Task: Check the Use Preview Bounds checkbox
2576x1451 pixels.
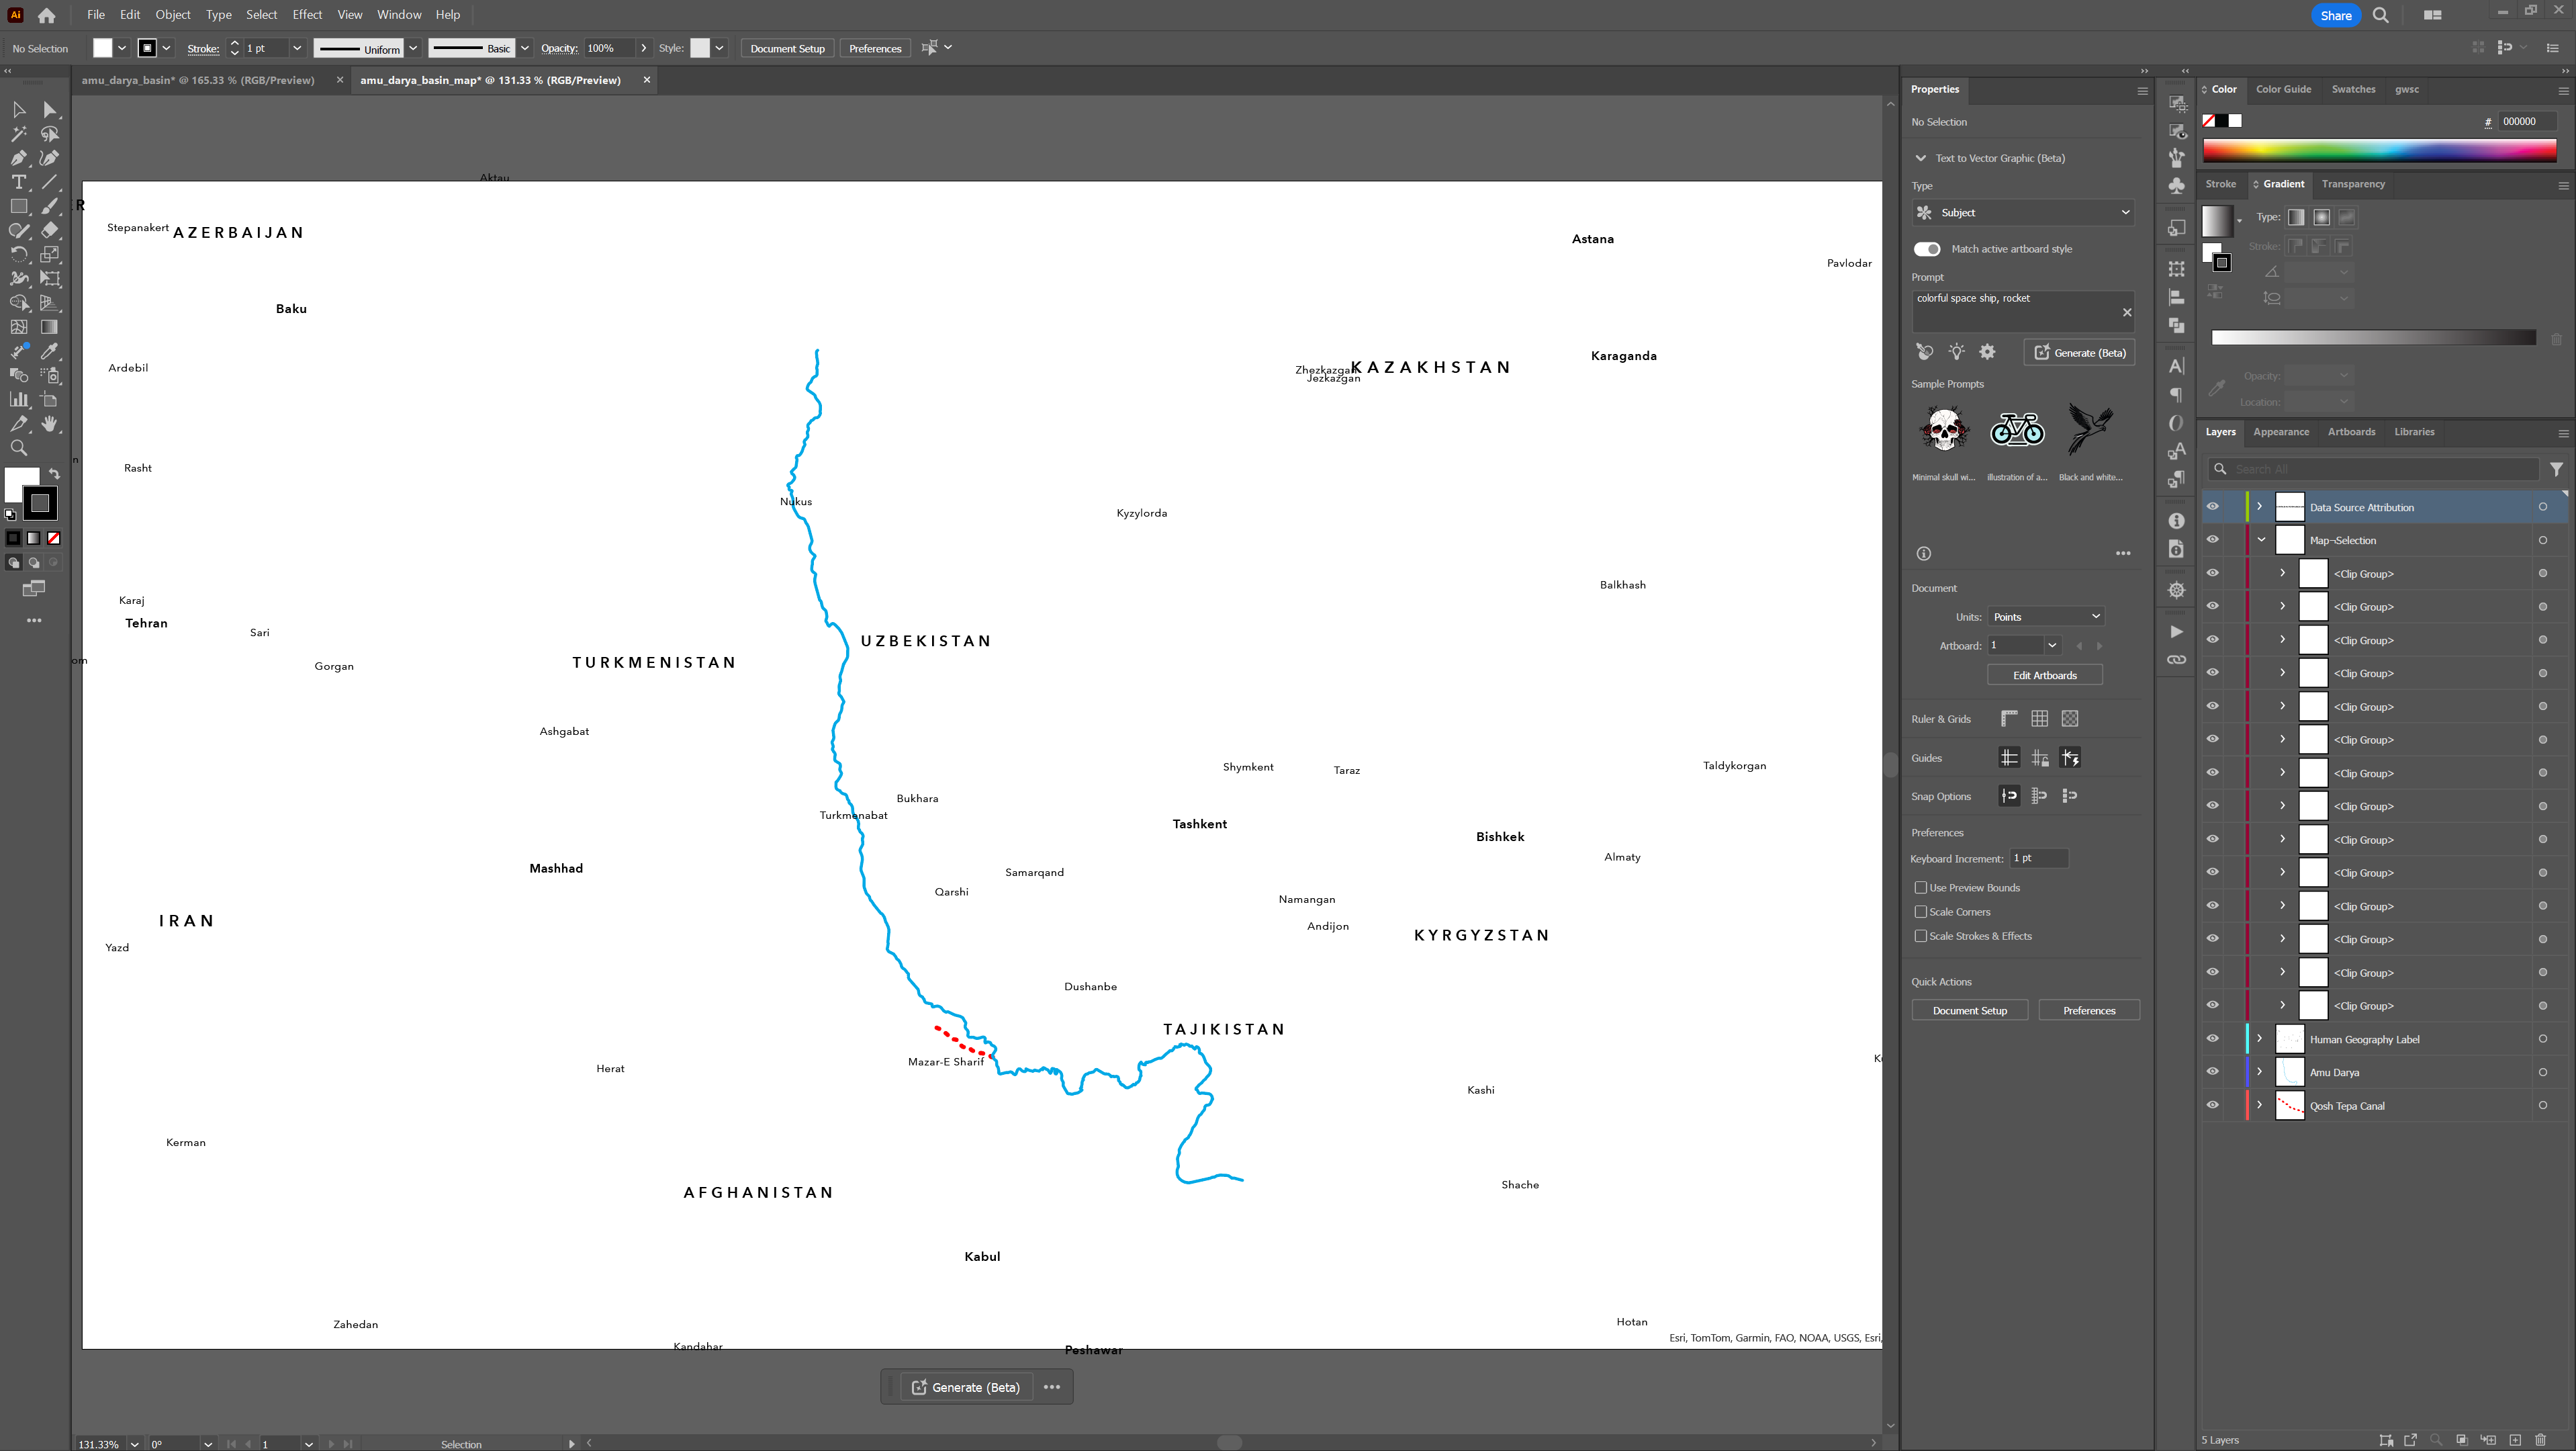Action: [x=1921, y=887]
